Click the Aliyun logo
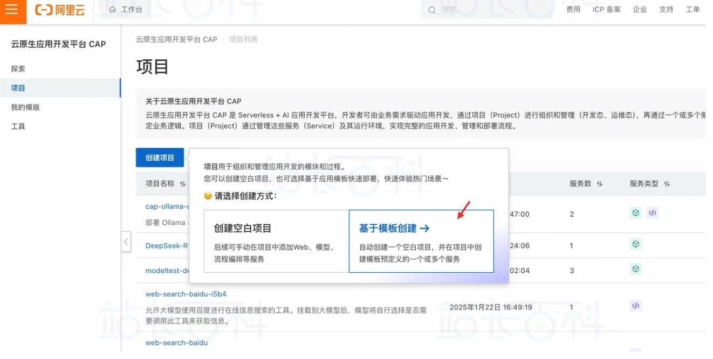 60,10
